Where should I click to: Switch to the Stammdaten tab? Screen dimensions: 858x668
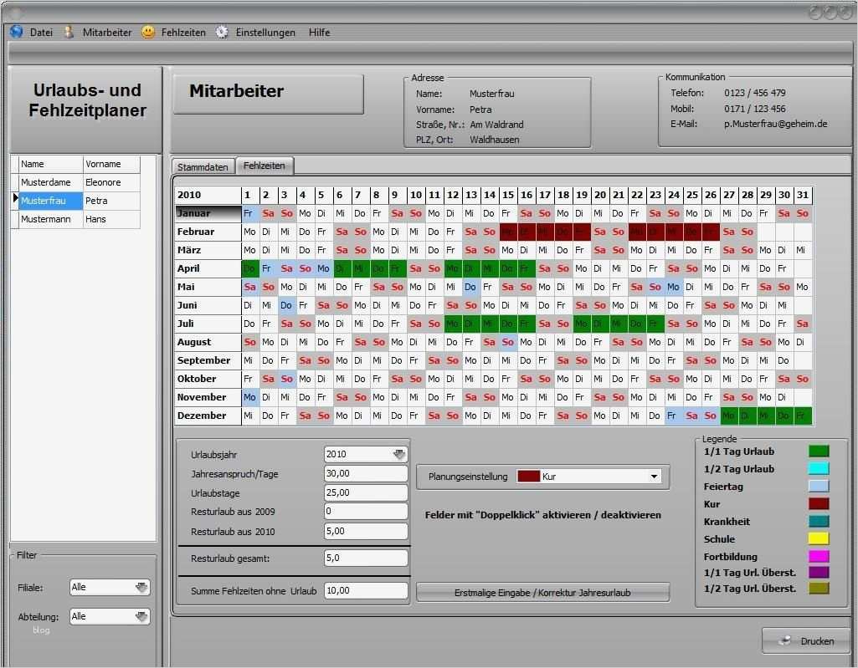(203, 166)
